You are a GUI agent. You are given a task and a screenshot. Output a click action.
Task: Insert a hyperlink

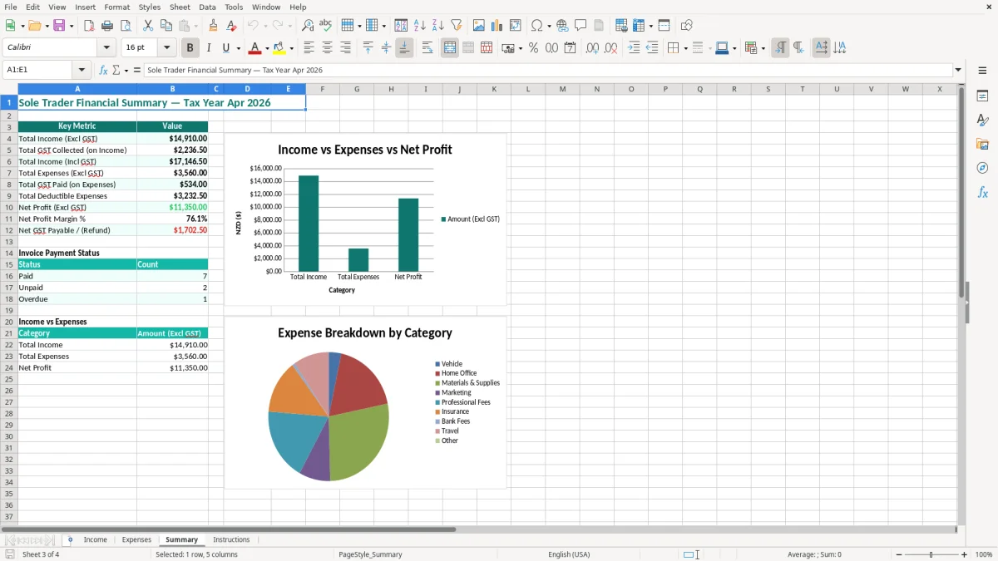(562, 26)
